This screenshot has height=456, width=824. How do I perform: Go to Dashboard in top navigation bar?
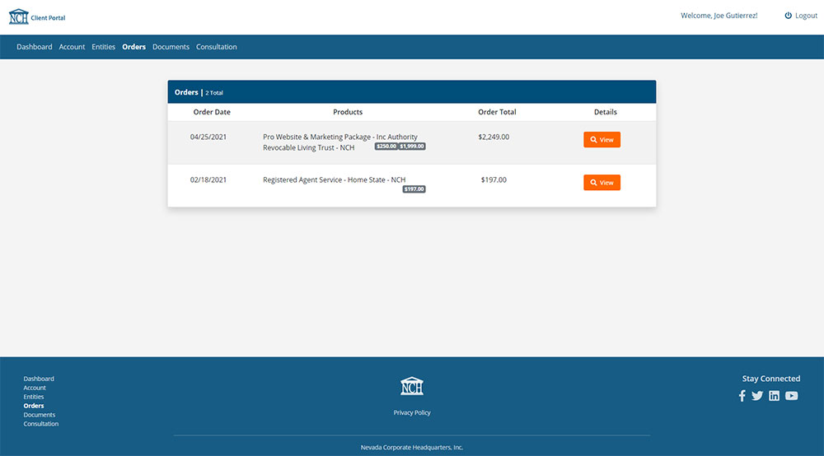[x=34, y=47]
